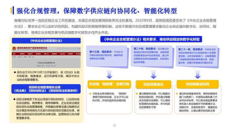
Task: Click the 供应链“端到端”全程可视 yellow label
Action: click(109, 84)
